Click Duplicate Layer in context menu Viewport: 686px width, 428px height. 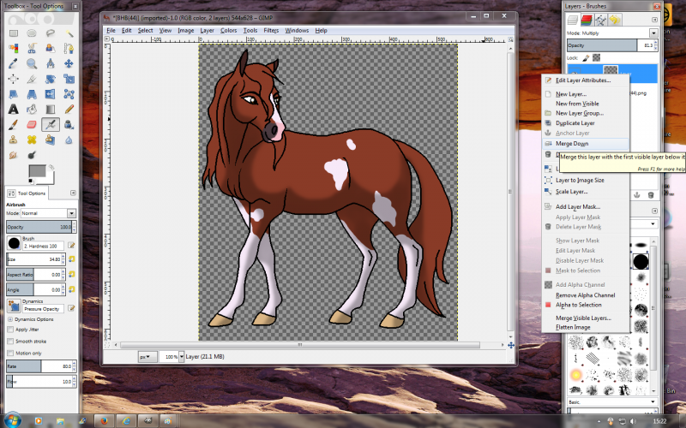575,123
